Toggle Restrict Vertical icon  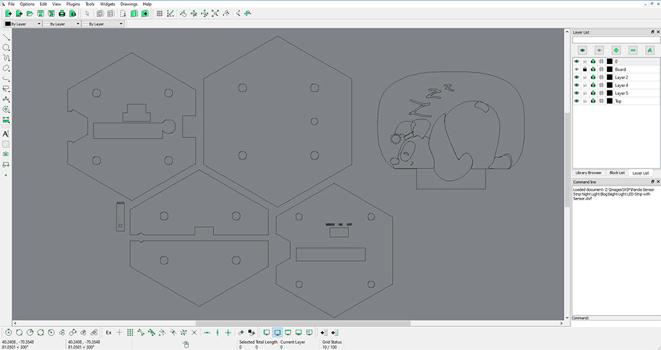click(217, 332)
